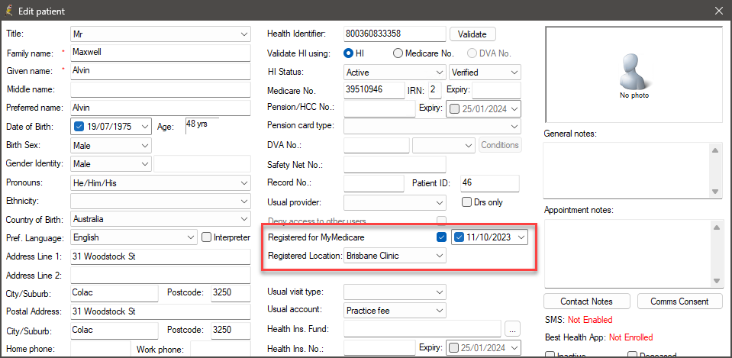Screen dimensions: 732x358
Task: Select the HI validation radio button
Action: 349,53
